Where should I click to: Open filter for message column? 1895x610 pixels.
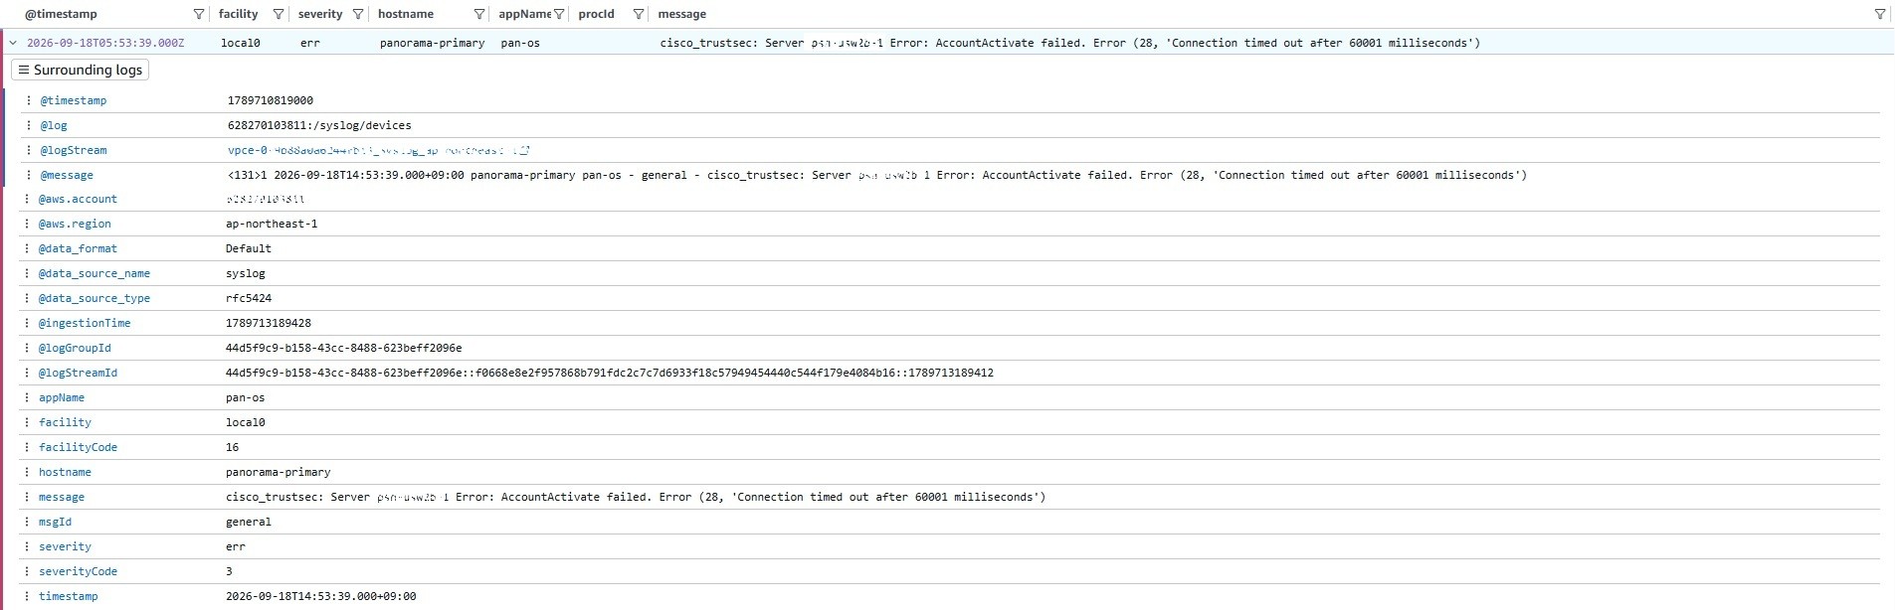pyautogui.click(x=1880, y=14)
